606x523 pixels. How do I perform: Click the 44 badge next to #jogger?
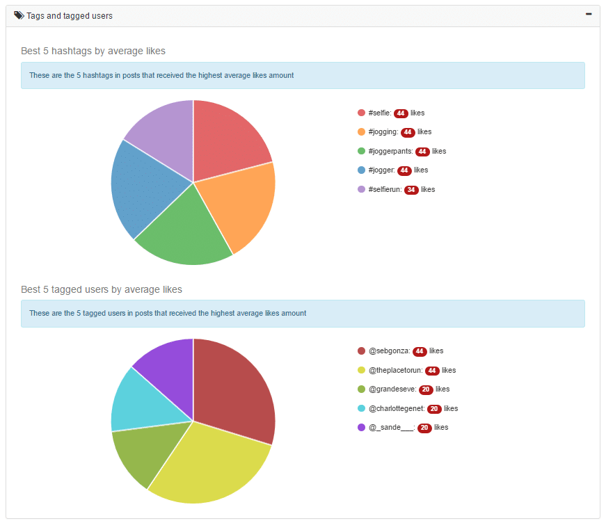pyautogui.click(x=404, y=170)
